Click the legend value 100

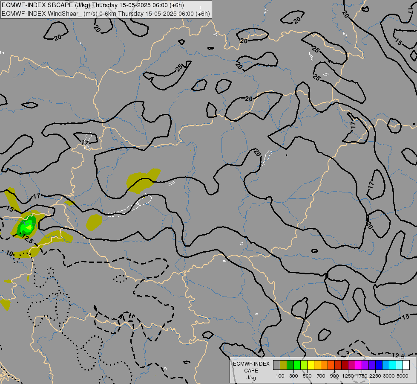280,376
